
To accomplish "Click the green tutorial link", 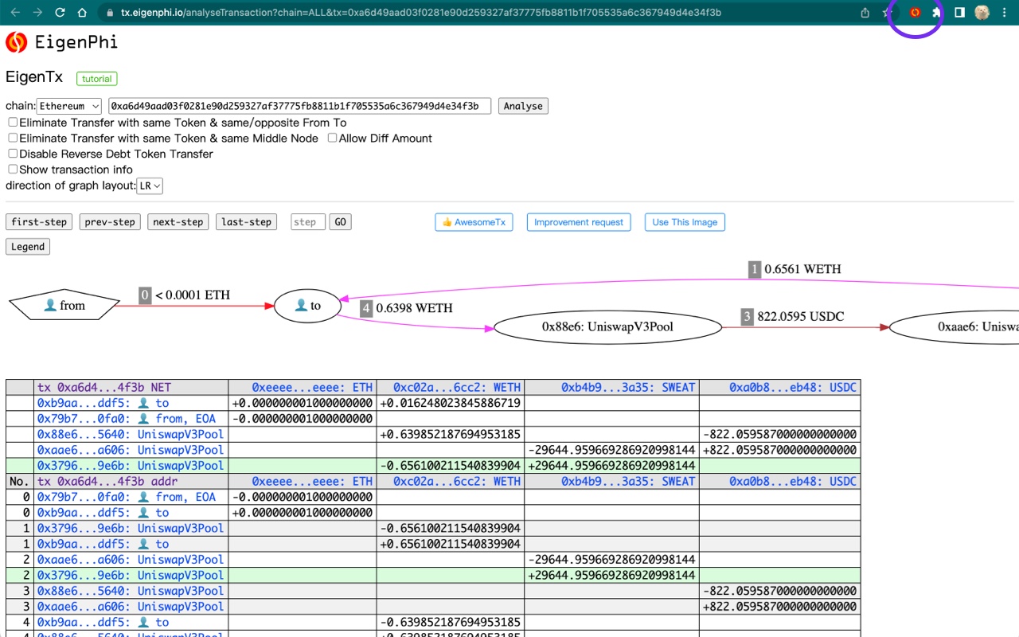I will tap(97, 79).
